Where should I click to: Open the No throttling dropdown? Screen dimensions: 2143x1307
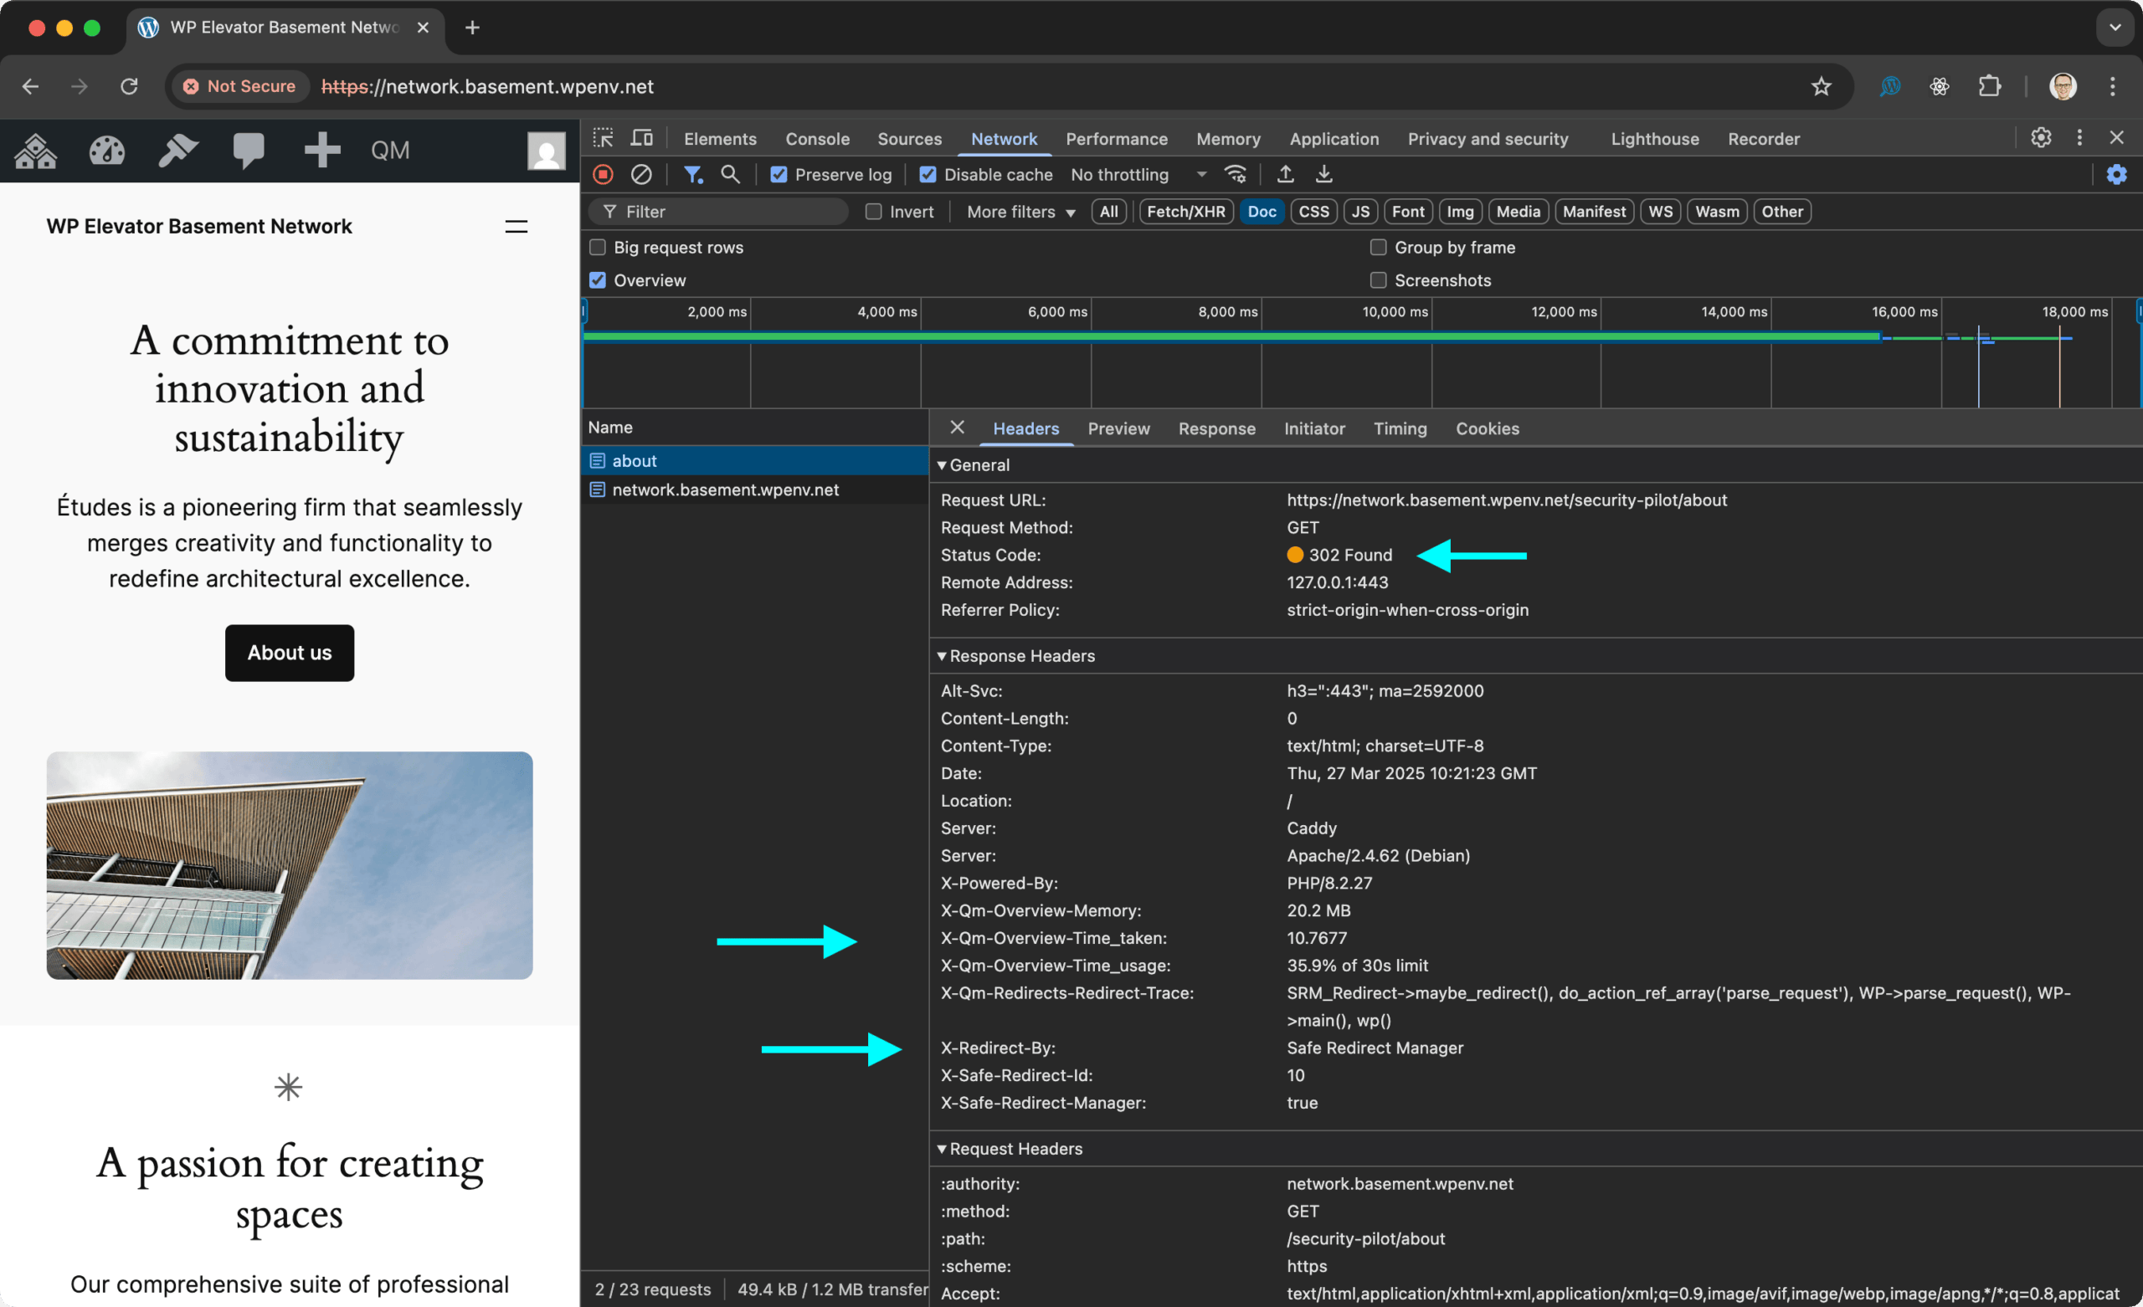[x=1138, y=175]
